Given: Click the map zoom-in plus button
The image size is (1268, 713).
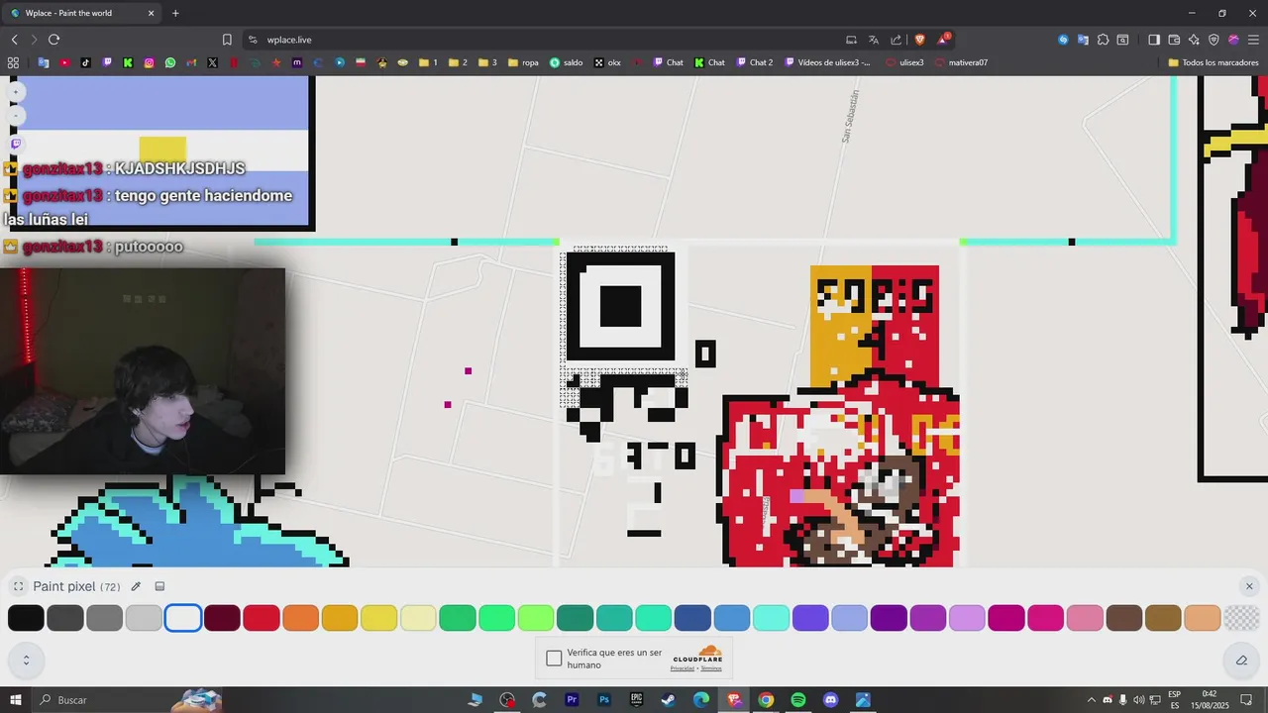Looking at the screenshot, I should tap(16, 91).
